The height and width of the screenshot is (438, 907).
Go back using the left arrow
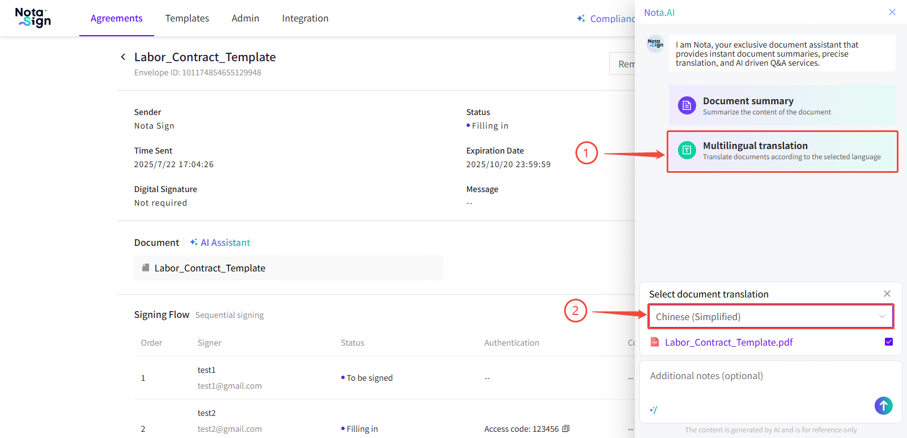pyautogui.click(x=123, y=57)
